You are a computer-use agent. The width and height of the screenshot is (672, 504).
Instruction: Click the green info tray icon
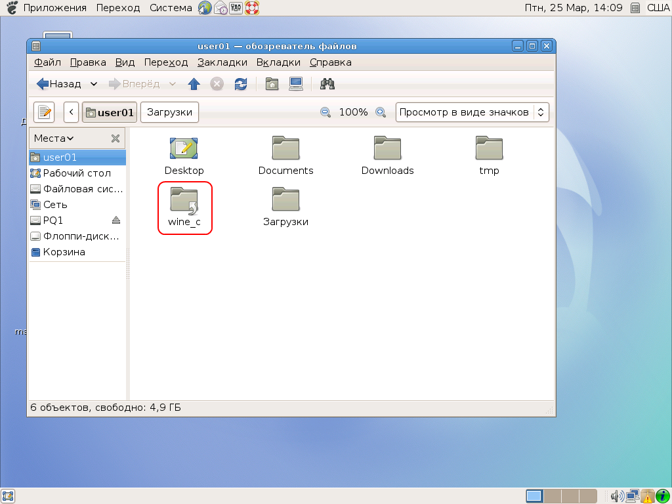[x=663, y=496]
